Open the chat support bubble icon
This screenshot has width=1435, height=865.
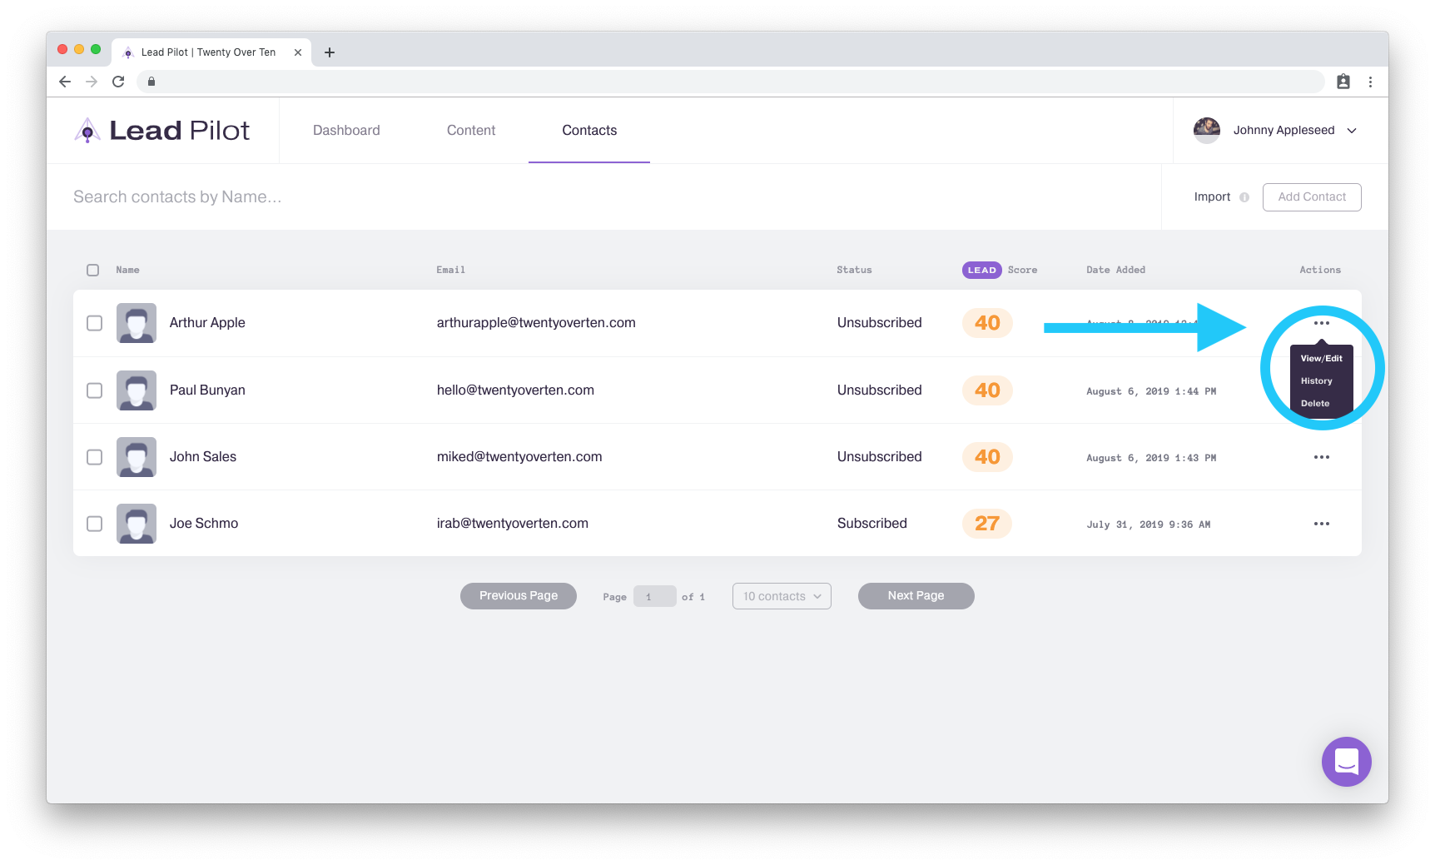(x=1347, y=762)
